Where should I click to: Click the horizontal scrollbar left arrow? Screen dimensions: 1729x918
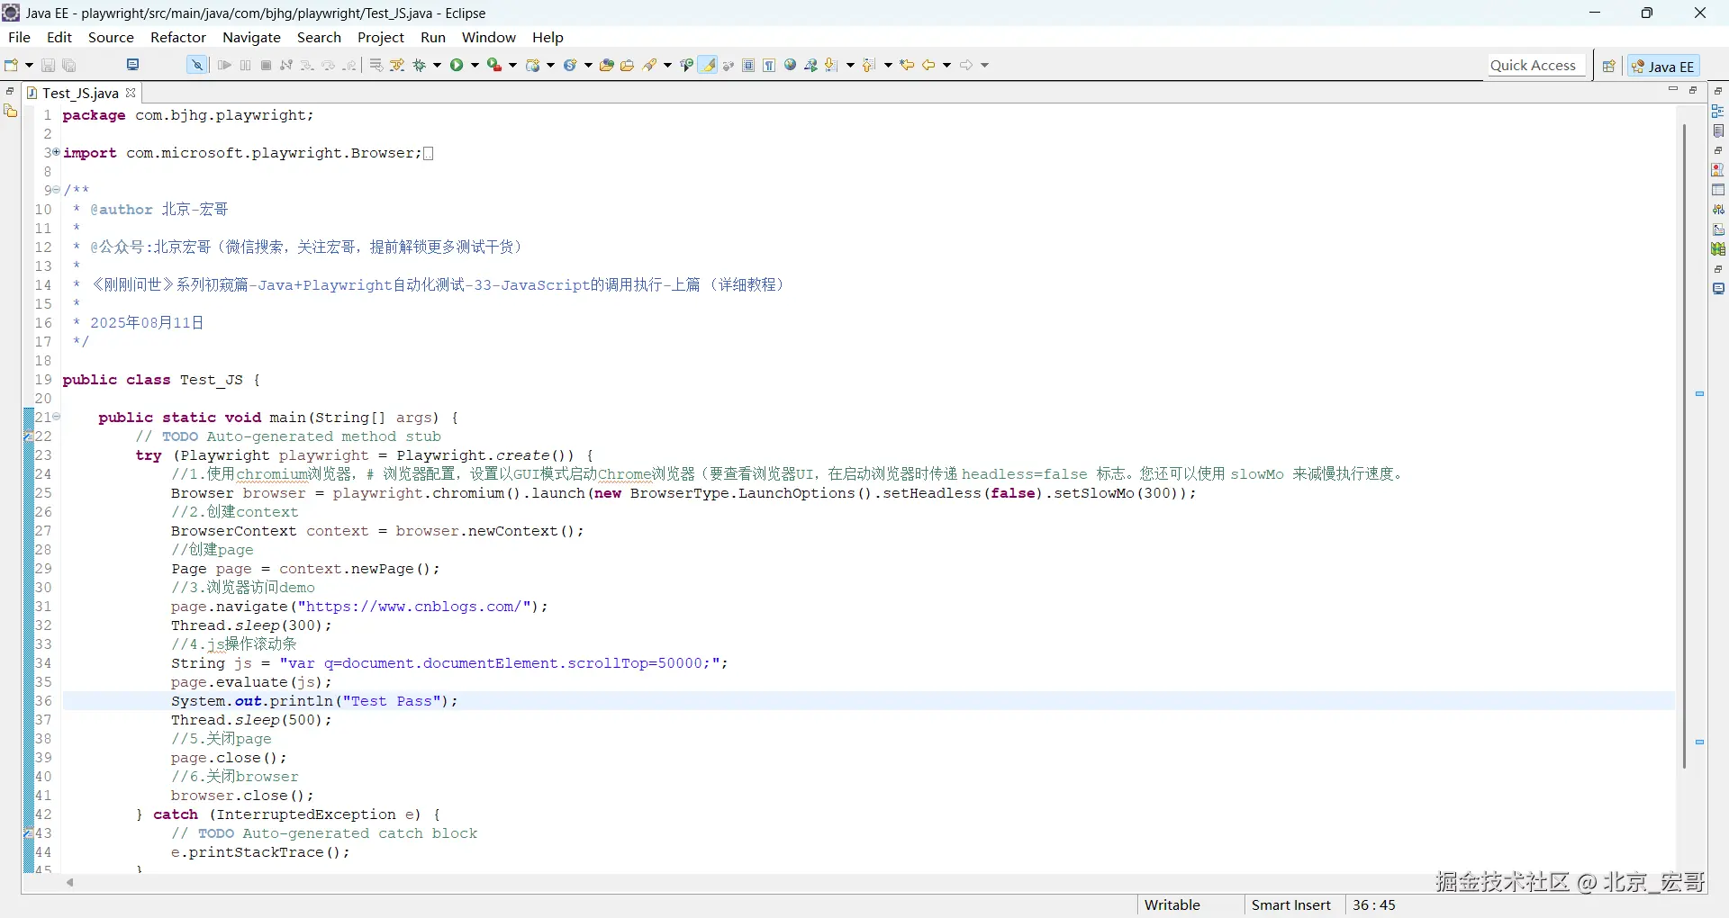click(x=70, y=882)
